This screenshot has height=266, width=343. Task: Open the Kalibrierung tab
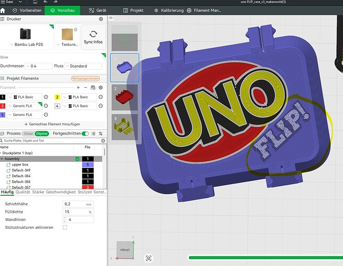point(169,10)
